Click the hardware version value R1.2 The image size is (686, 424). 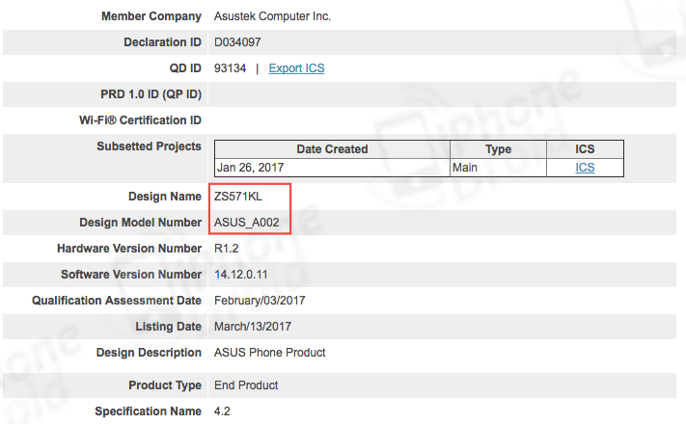coord(228,249)
